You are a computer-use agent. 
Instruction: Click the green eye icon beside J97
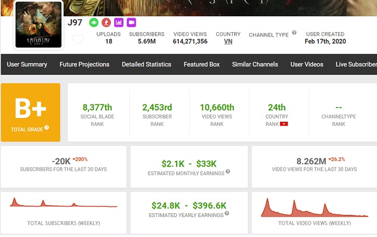[x=94, y=23]
